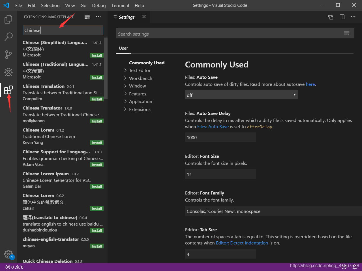Click the Visual Studio Code logo icon

pyautogui.click(x=6, y=5)
